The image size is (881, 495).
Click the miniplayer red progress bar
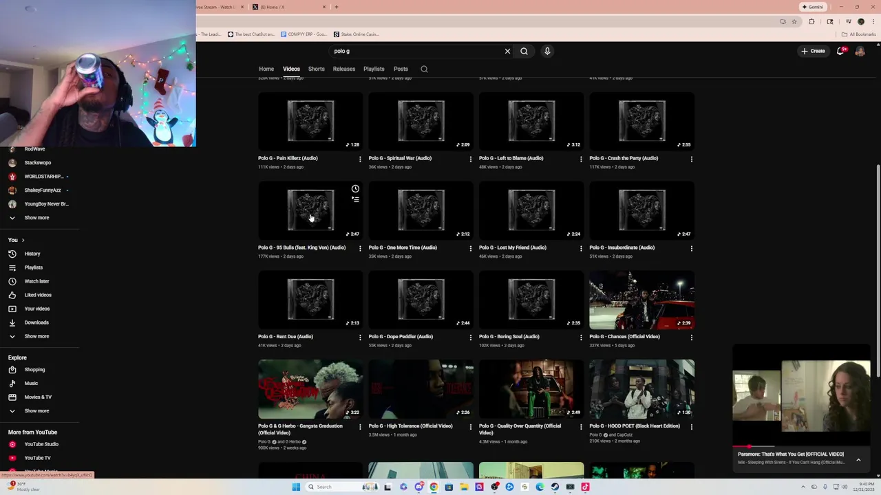tap(802, 446)
